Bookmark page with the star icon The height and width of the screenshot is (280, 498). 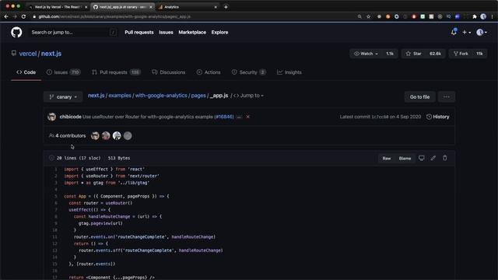click(x=368, y=16)
